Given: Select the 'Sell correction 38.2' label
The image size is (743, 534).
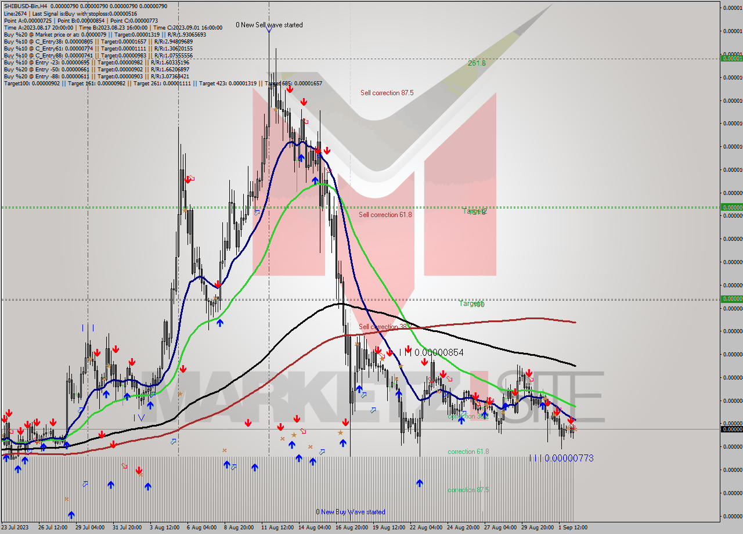Looking at the screenshot, I should (x=385, y=327).
